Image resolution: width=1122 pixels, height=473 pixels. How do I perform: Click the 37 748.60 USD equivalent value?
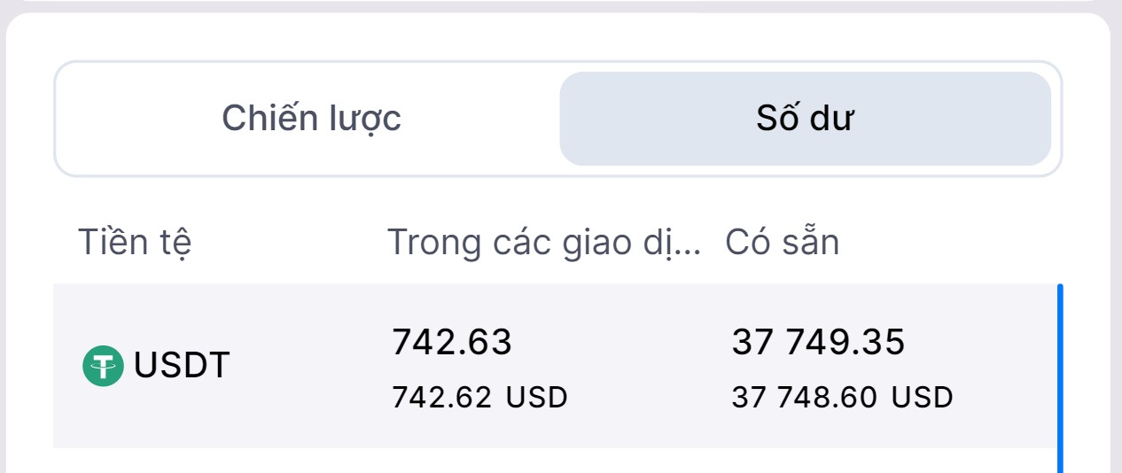(805, 398)
